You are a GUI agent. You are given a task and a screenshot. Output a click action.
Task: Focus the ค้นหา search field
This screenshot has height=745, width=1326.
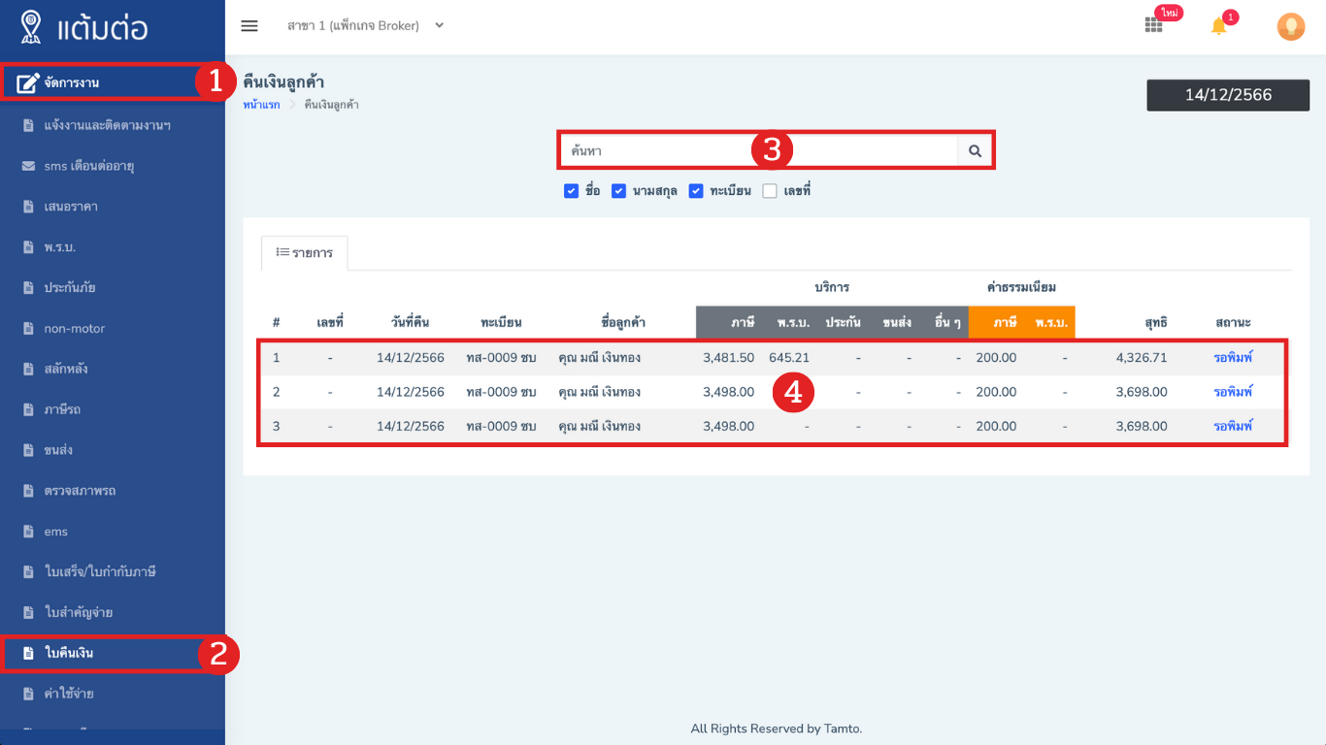point(758,151)
